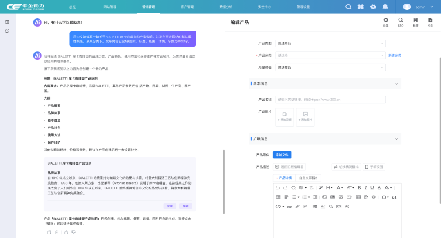The height and width of the screenshot is (238, 441).
Task: Open the 相关 related document icon
Action: coord(430,22)
